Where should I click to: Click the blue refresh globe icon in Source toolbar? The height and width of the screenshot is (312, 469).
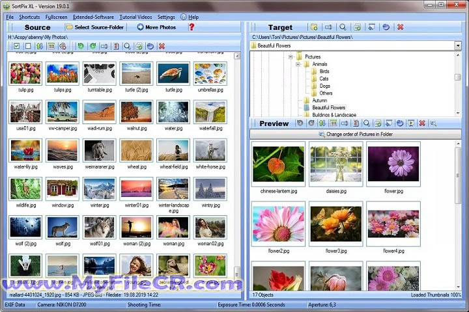coord(150,46)
